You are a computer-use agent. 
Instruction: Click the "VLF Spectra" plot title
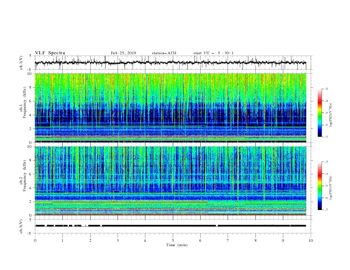pyautogui.click(x=50, y=53)
